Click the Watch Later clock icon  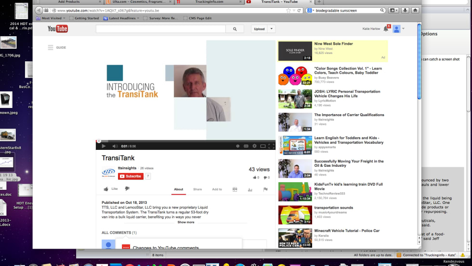tap(237, 146)
